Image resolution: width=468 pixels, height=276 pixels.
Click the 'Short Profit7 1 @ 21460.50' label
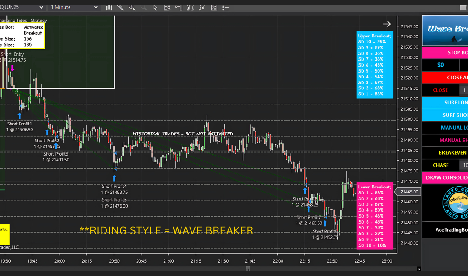point(309,220)
